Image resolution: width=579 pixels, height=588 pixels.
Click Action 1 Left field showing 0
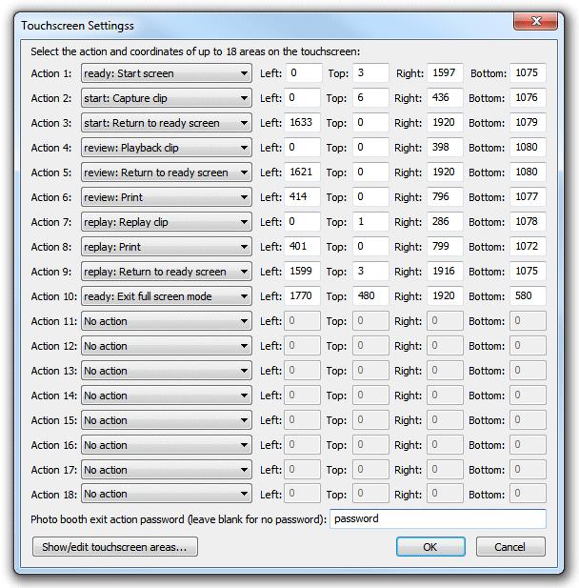[304, 72]
